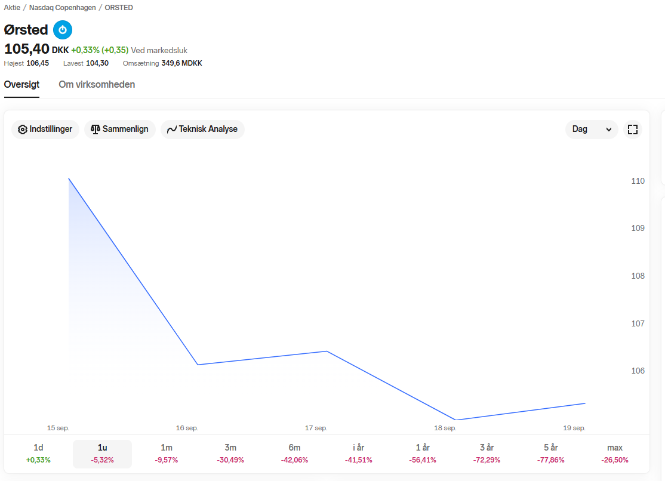665x481 pixels.
Task: Select the 1u time range
Action: tap(102, 454)
